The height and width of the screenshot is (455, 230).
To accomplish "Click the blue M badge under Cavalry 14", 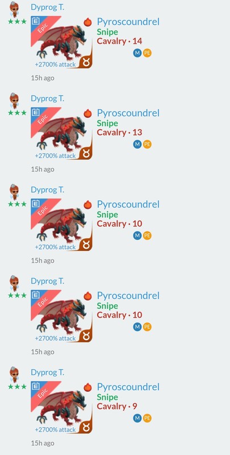I will coord(137,53).
